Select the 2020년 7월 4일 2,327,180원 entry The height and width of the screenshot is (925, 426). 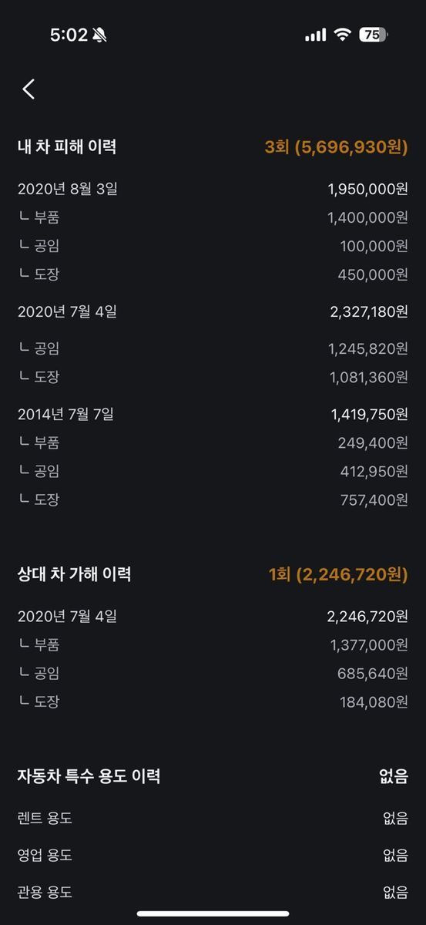[213, 312]
